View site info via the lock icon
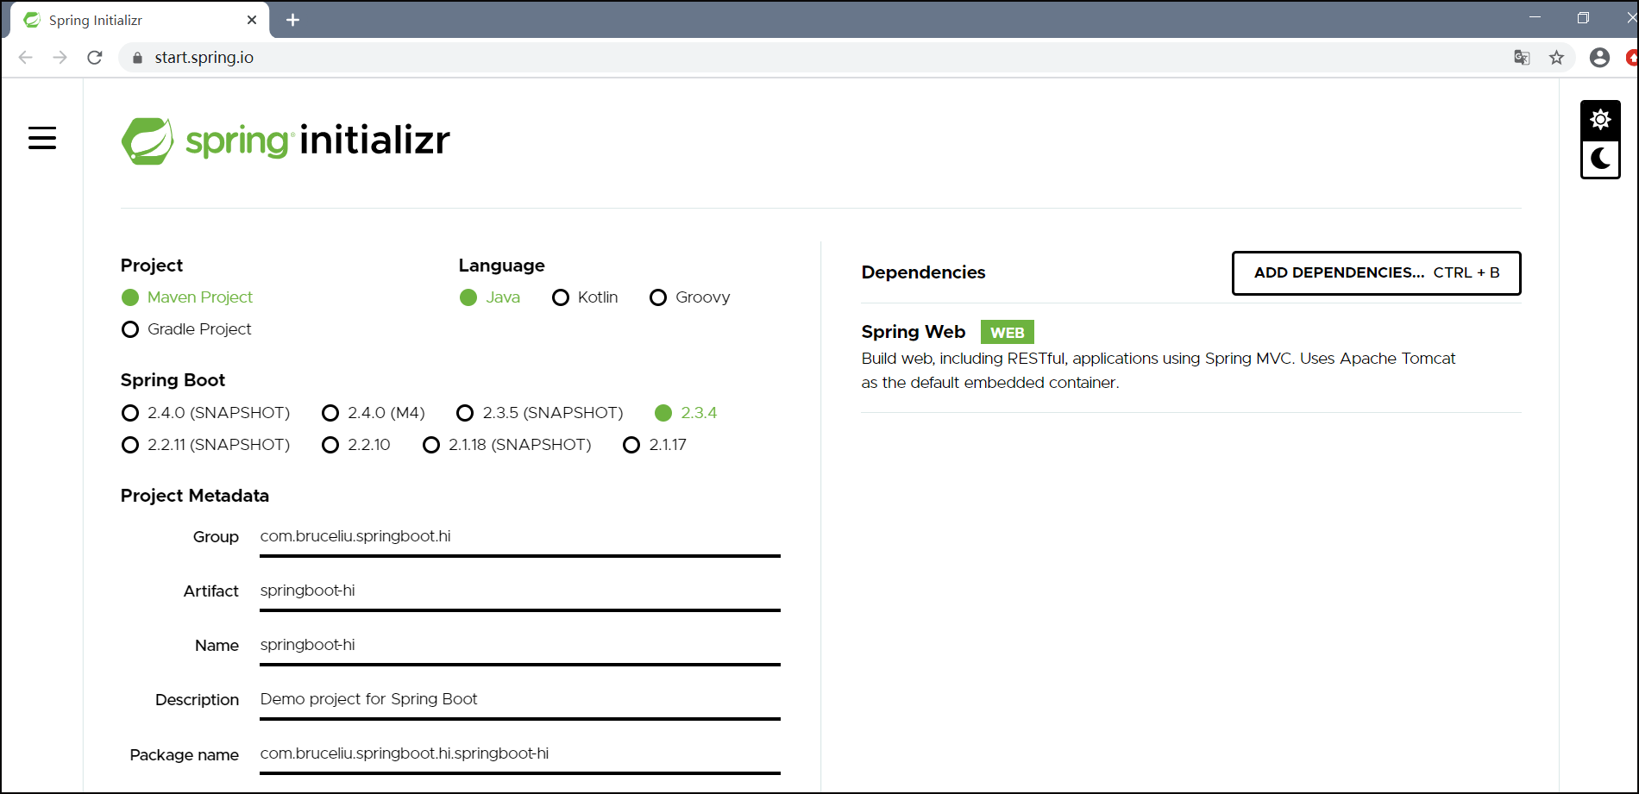The width and height of the screenshot is (1639, 794). tap(137, 58)
